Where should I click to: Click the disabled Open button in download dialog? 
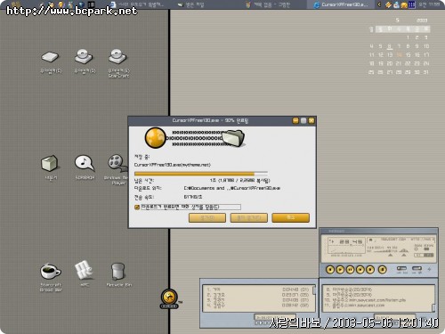207,217
